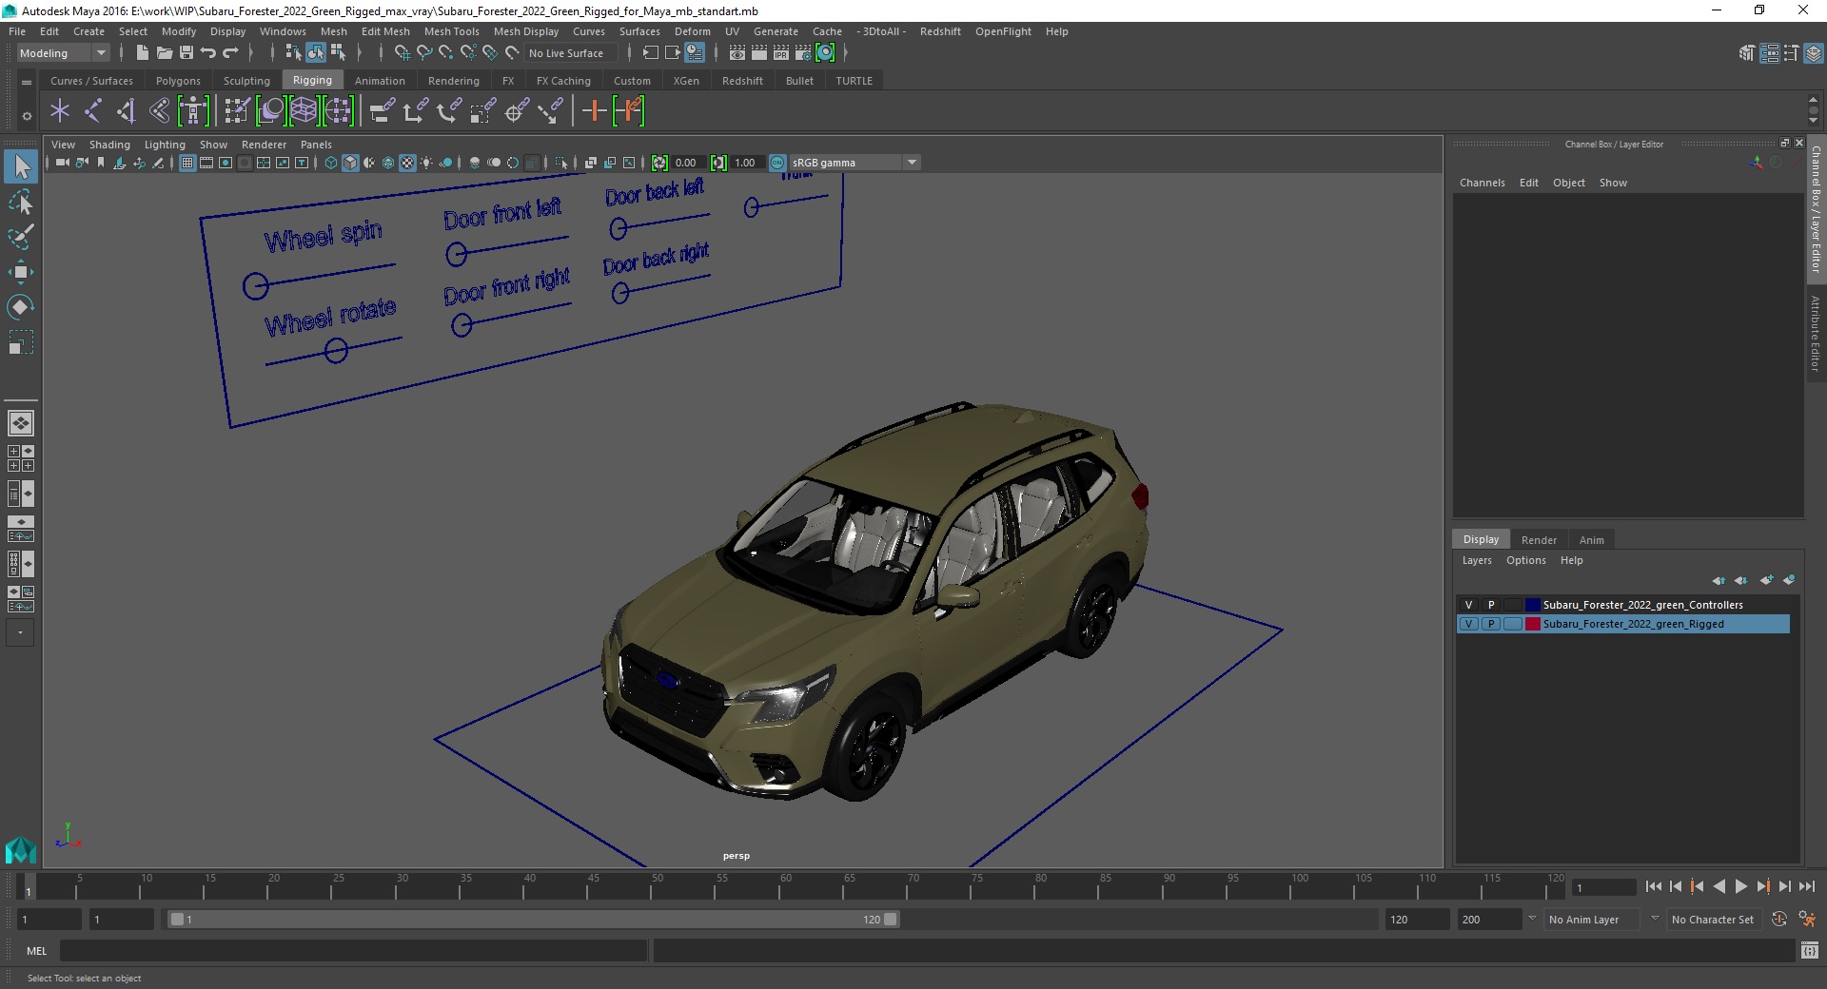
Task: Toggle the viewport grid display
Action: click(x=187, y=163)
